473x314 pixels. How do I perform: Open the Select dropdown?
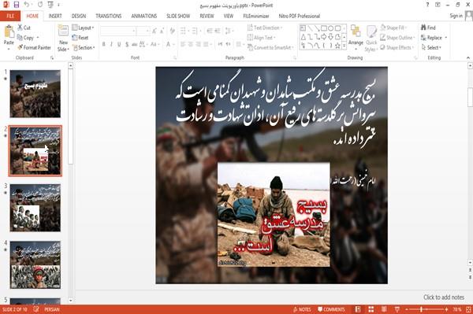[432, 47]
